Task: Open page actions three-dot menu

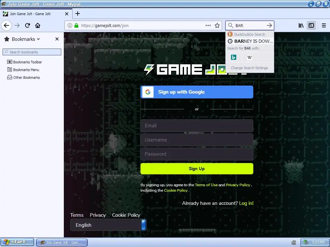Action: (x=208, y=25)
